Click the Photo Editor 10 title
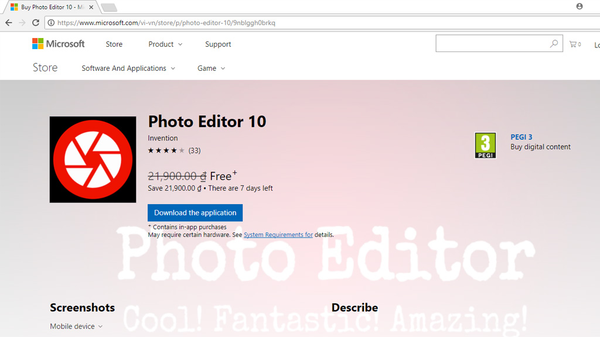This screenshot has height=337, width=600. pos(207,122)
